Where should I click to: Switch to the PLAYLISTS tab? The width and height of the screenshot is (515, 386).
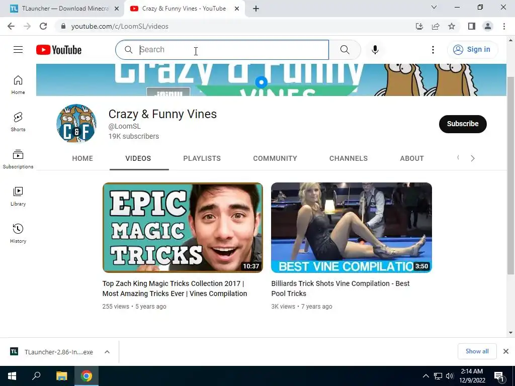202,158
